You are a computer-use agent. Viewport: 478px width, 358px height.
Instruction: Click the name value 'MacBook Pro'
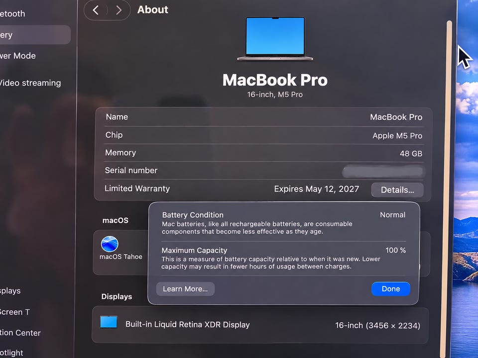[396, 117]
